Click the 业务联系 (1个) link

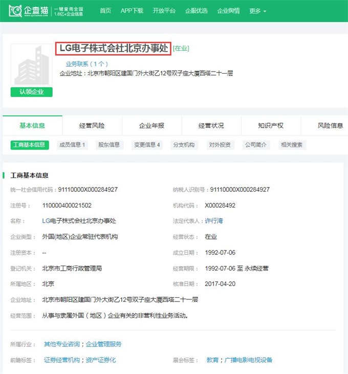(86, 64)
